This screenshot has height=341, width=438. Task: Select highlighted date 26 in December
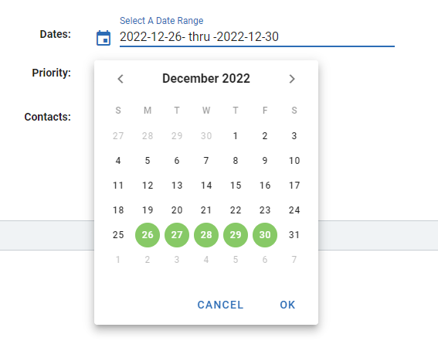click(x=148, y=235)
